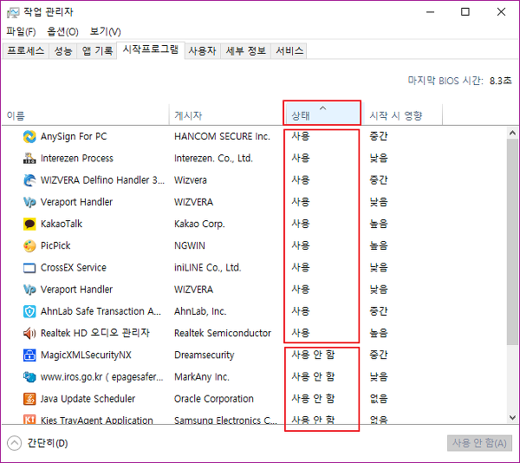
Task: Select the Java Update Scheduler row name
Action: [x=88, y=399]
